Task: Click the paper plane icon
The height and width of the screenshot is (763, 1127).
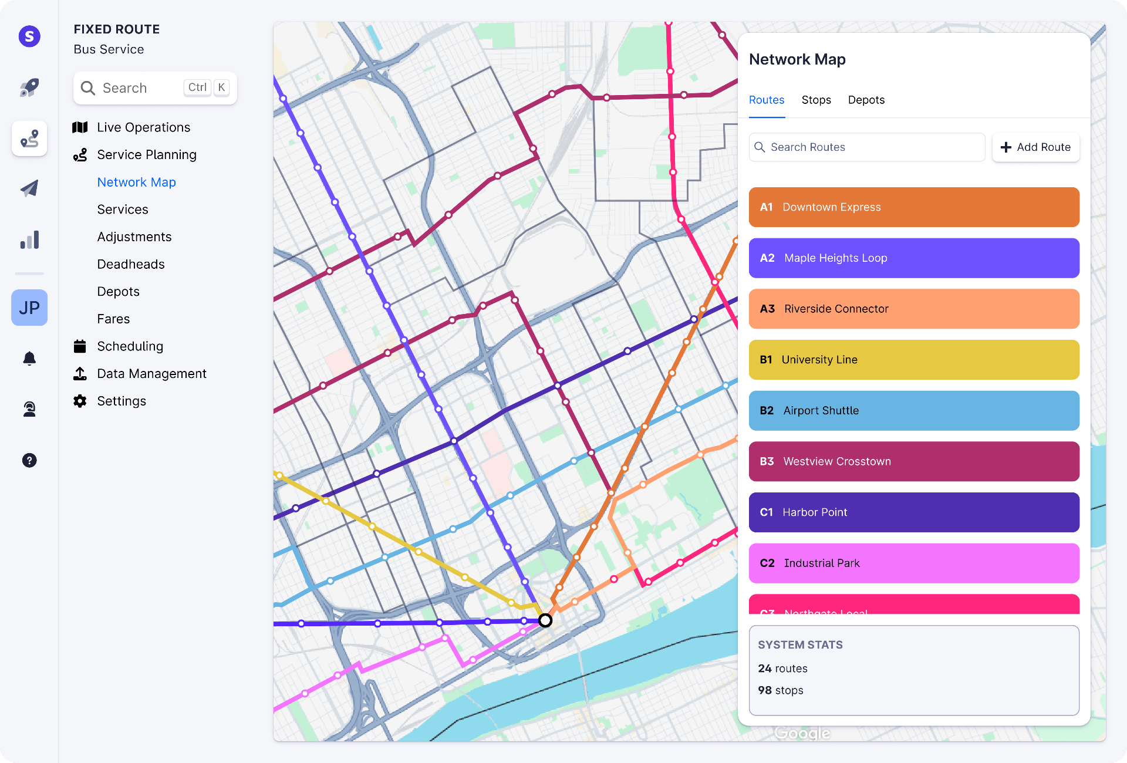Action: (29, 188)
